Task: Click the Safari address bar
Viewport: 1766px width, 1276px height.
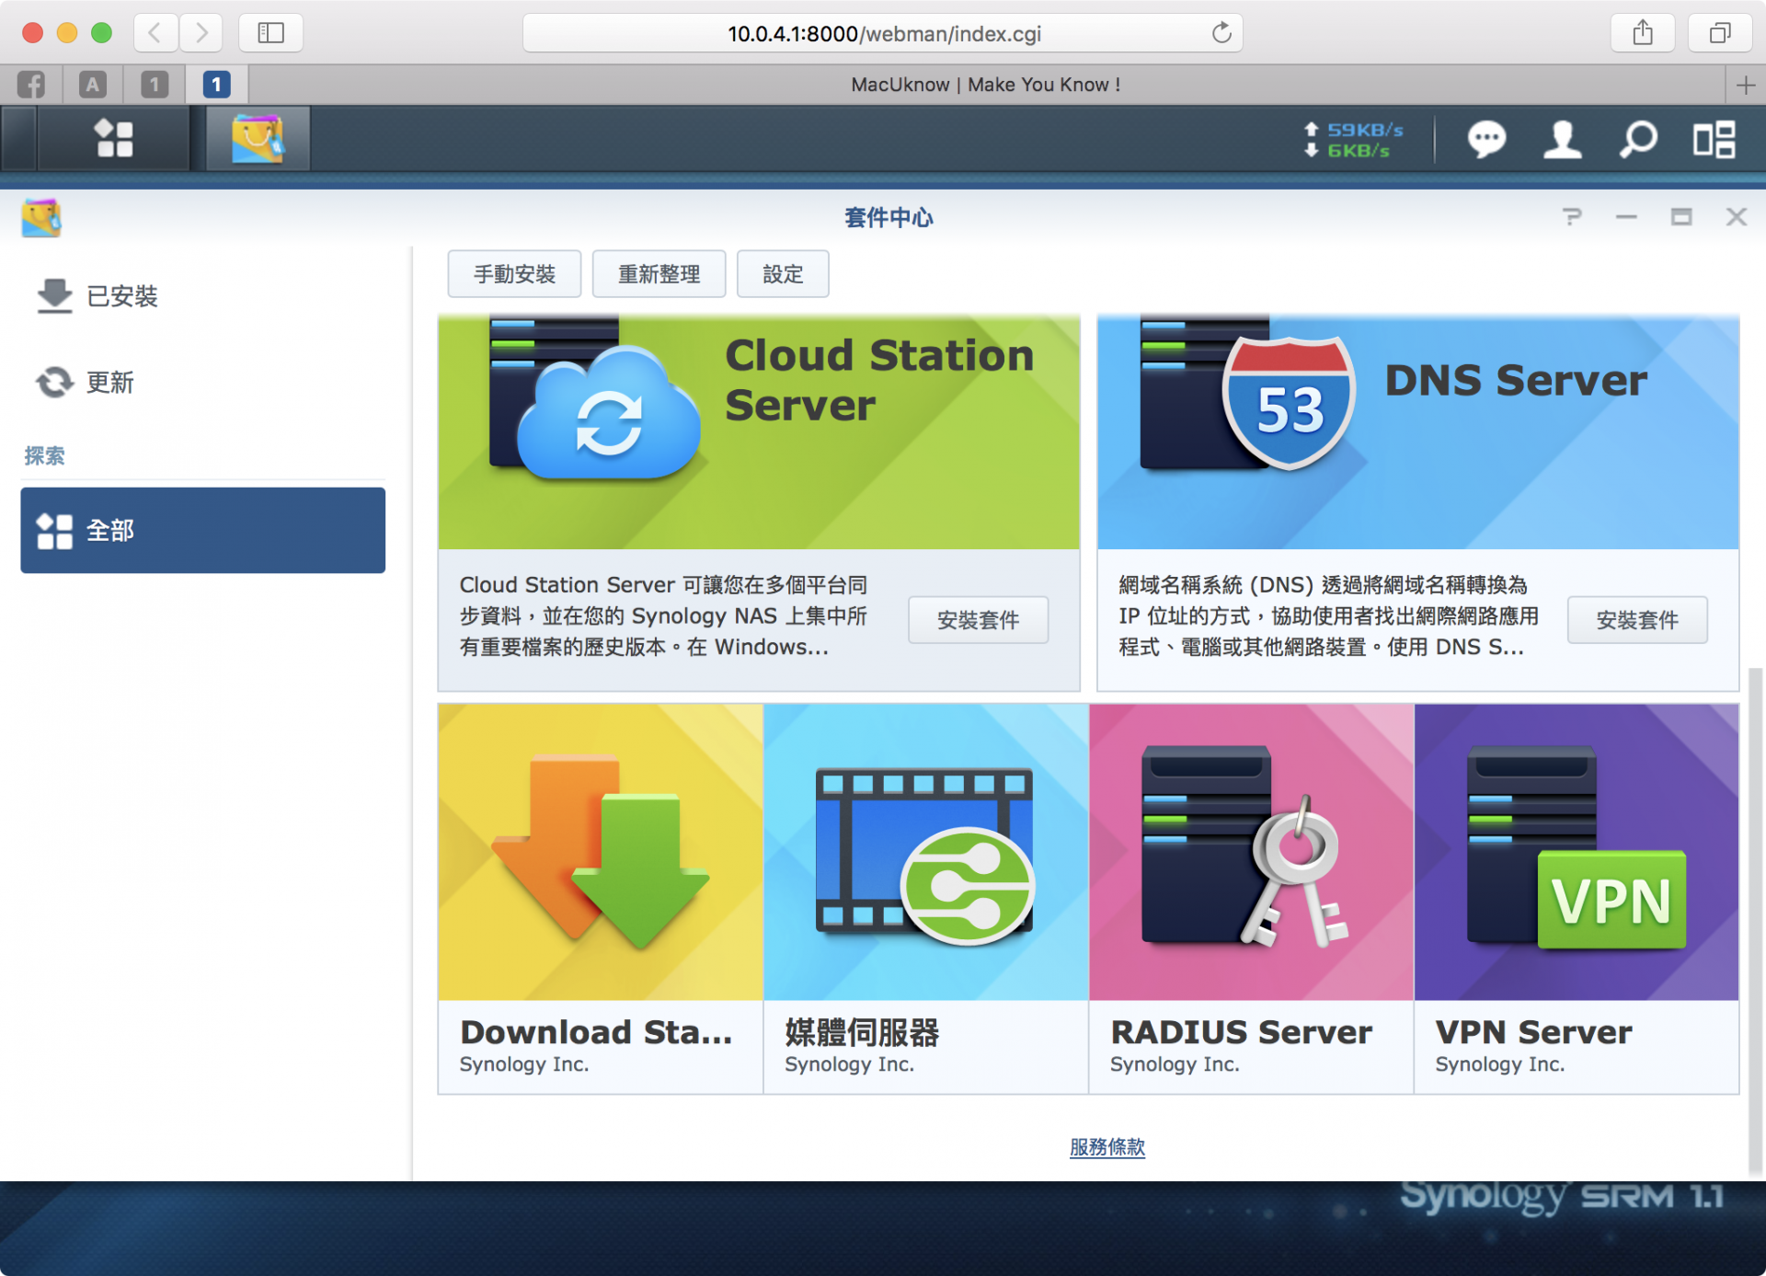Action: tap(883, 34)
